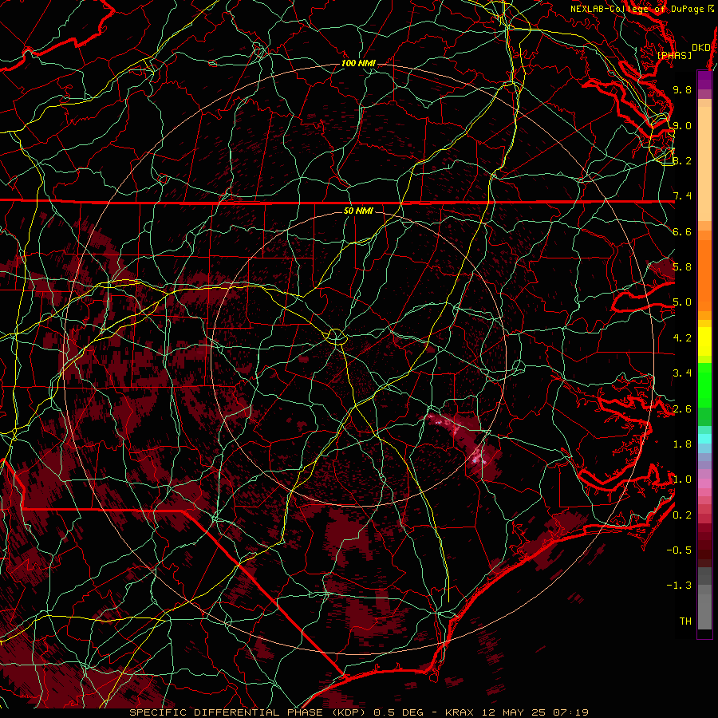
Task: Click the purple top segment of the color bar
Action: [704, 80]
